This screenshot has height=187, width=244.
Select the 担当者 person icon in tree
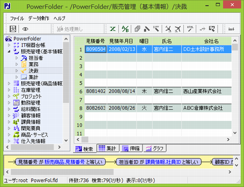pyautogui.click(x=24, y=58)
